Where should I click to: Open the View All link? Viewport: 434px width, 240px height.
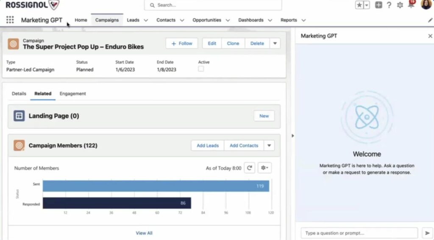(144, 233)
